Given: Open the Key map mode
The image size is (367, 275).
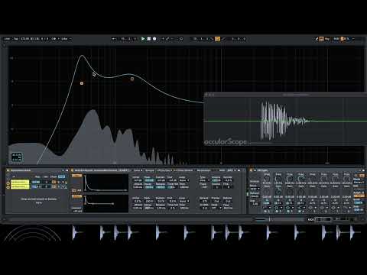Looking at the screenshot, I should 327,39.
